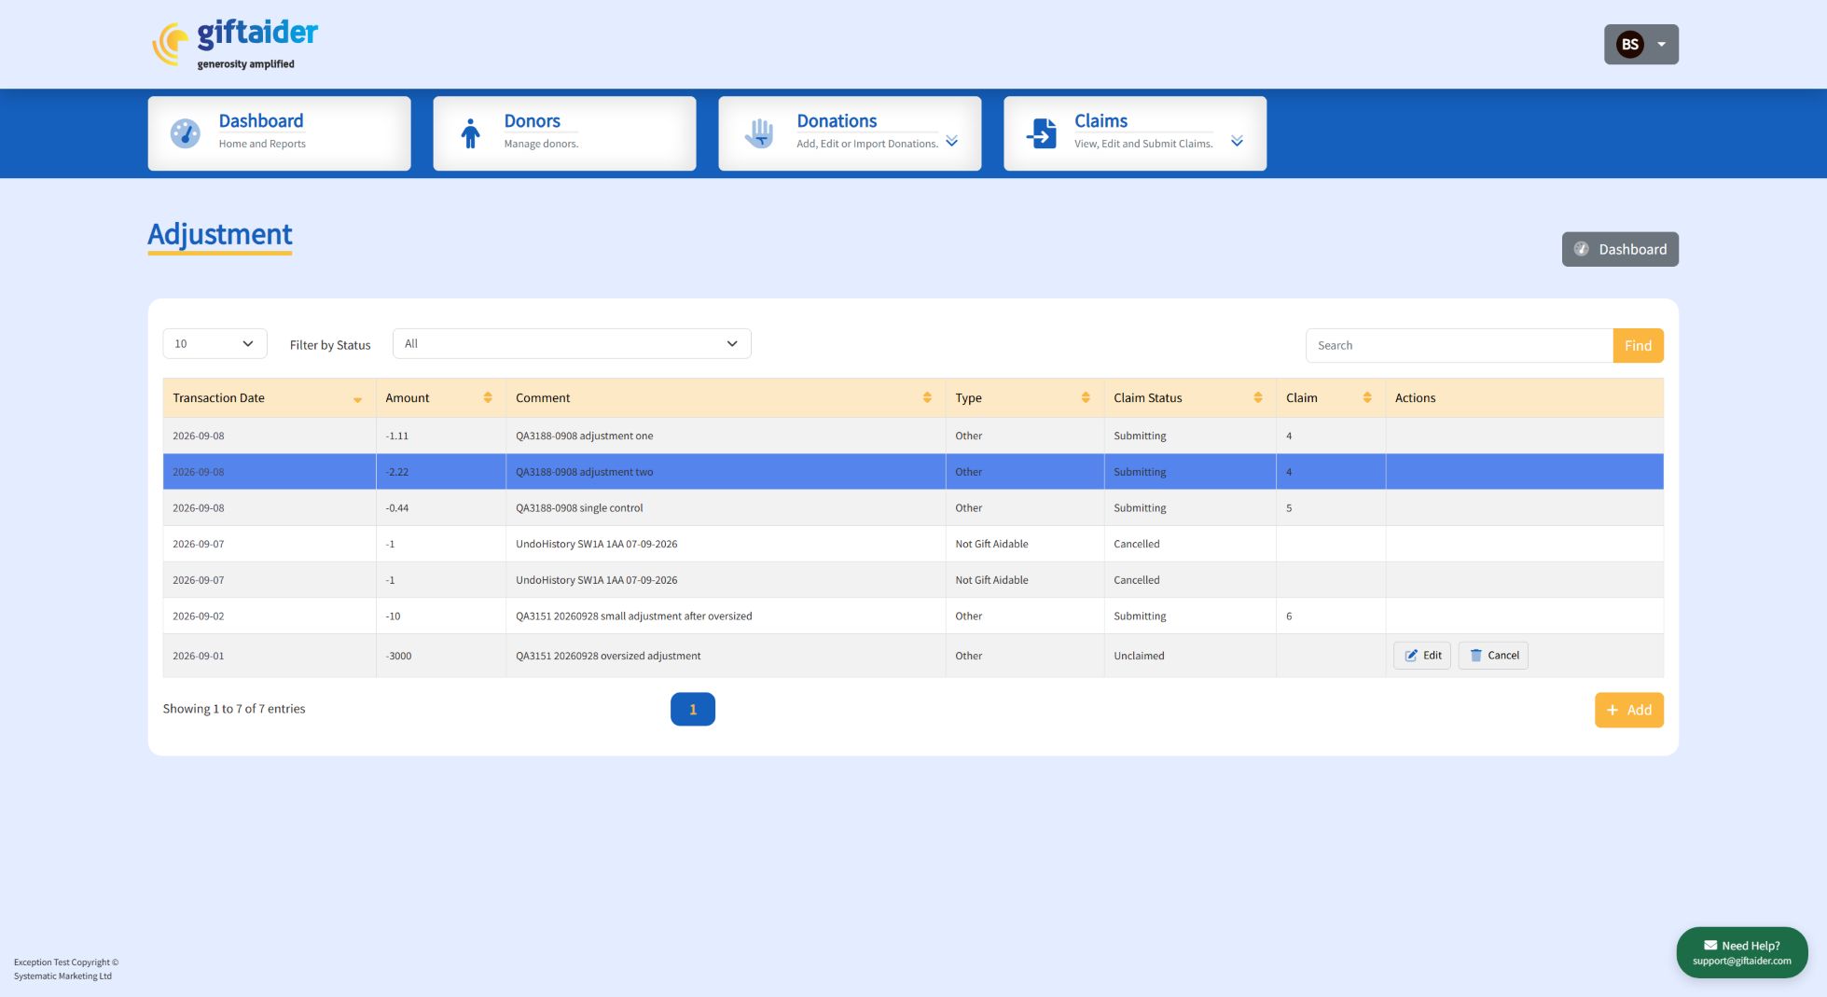The width and height of the screenshot is (1827, 997).
Task: Click the Dashboard gauge icon in nav
Action: 185,133
